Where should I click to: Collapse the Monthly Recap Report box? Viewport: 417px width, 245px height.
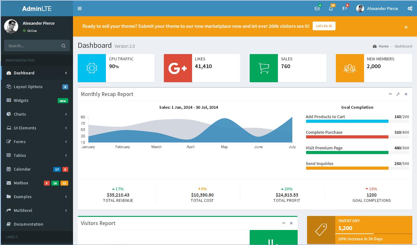pyautogui.click(x=390, y=94)
